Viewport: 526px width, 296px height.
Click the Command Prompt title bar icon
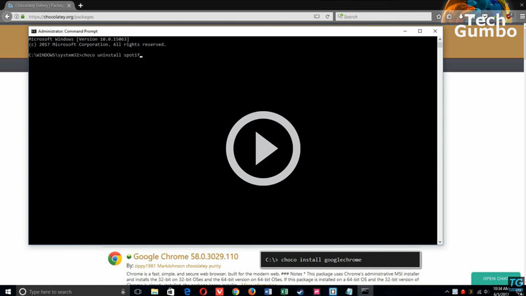pos(34,31)
